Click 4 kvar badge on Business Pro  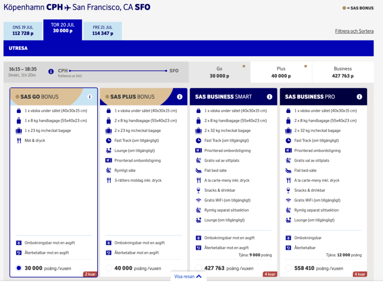[360, 274]
